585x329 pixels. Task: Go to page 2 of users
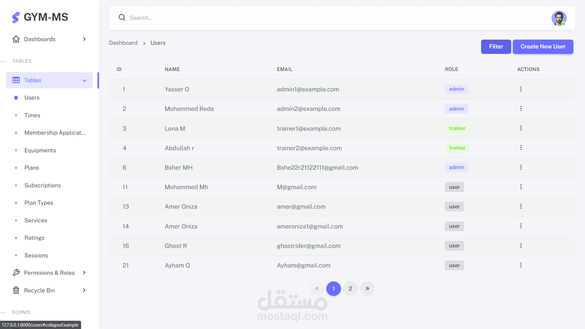coord(350,289)
